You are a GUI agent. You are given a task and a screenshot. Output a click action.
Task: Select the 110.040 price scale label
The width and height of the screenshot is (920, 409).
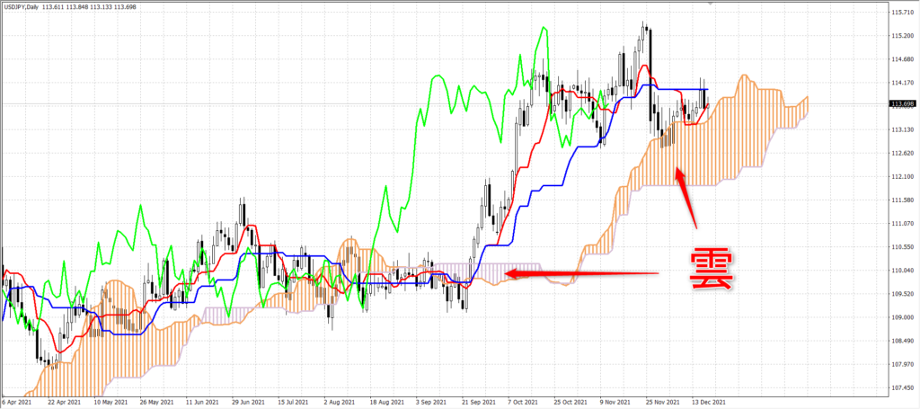[902, 270]
